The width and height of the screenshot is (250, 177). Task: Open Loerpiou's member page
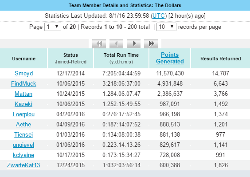coord(23,114)
